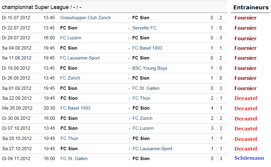
Task: Select the Schürmann coach name
Action: (x=249, y=158)
